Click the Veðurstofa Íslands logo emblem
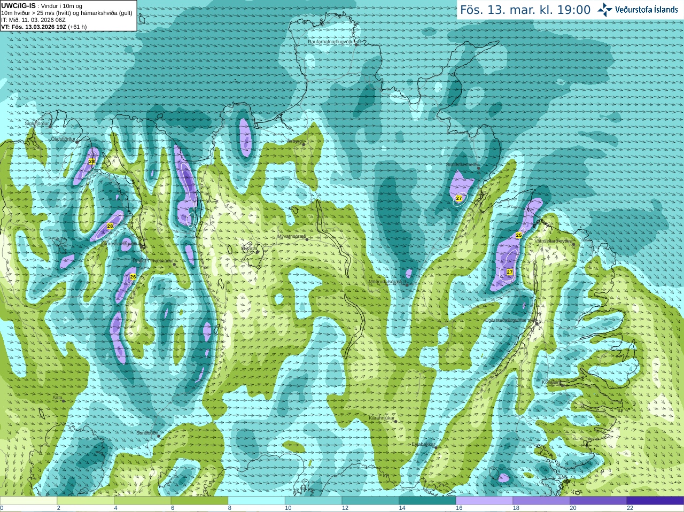This screenshot has width=684, height=512. [605, 10]
